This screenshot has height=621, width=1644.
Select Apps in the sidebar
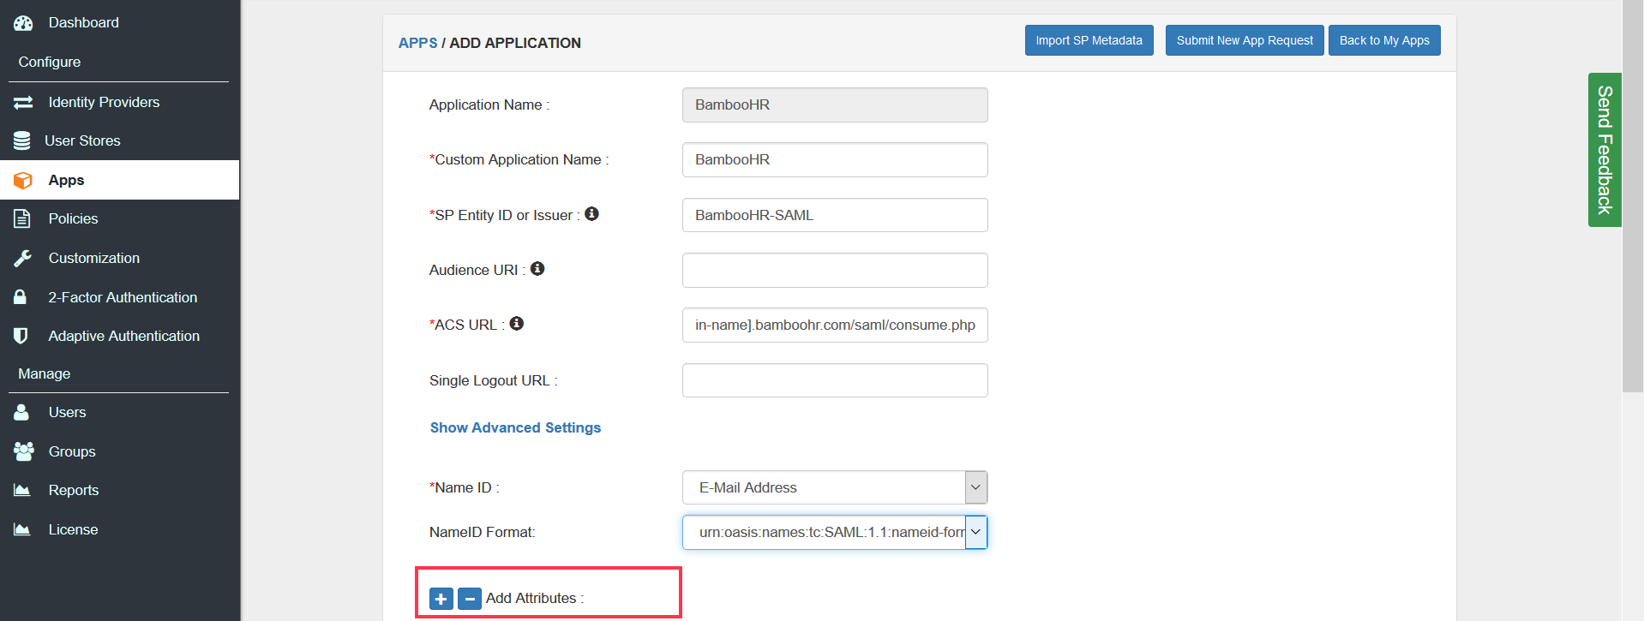(120, 180)
